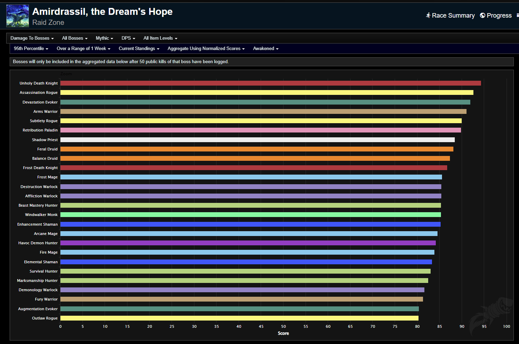Click the Progress globe icon
Image resolution: width=519 pixels, height=344 pixels.
[482, 16]
